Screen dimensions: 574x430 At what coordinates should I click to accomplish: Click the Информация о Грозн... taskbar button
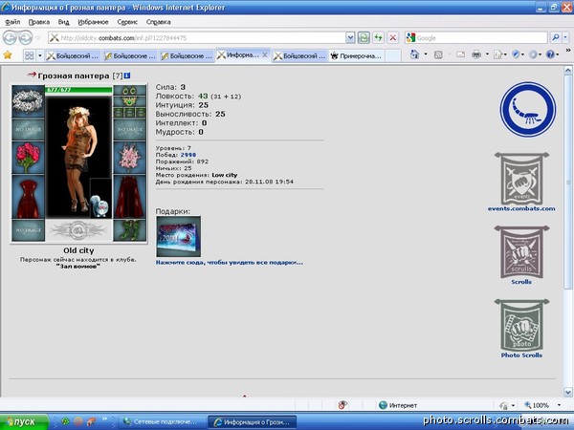pos(253,421)
